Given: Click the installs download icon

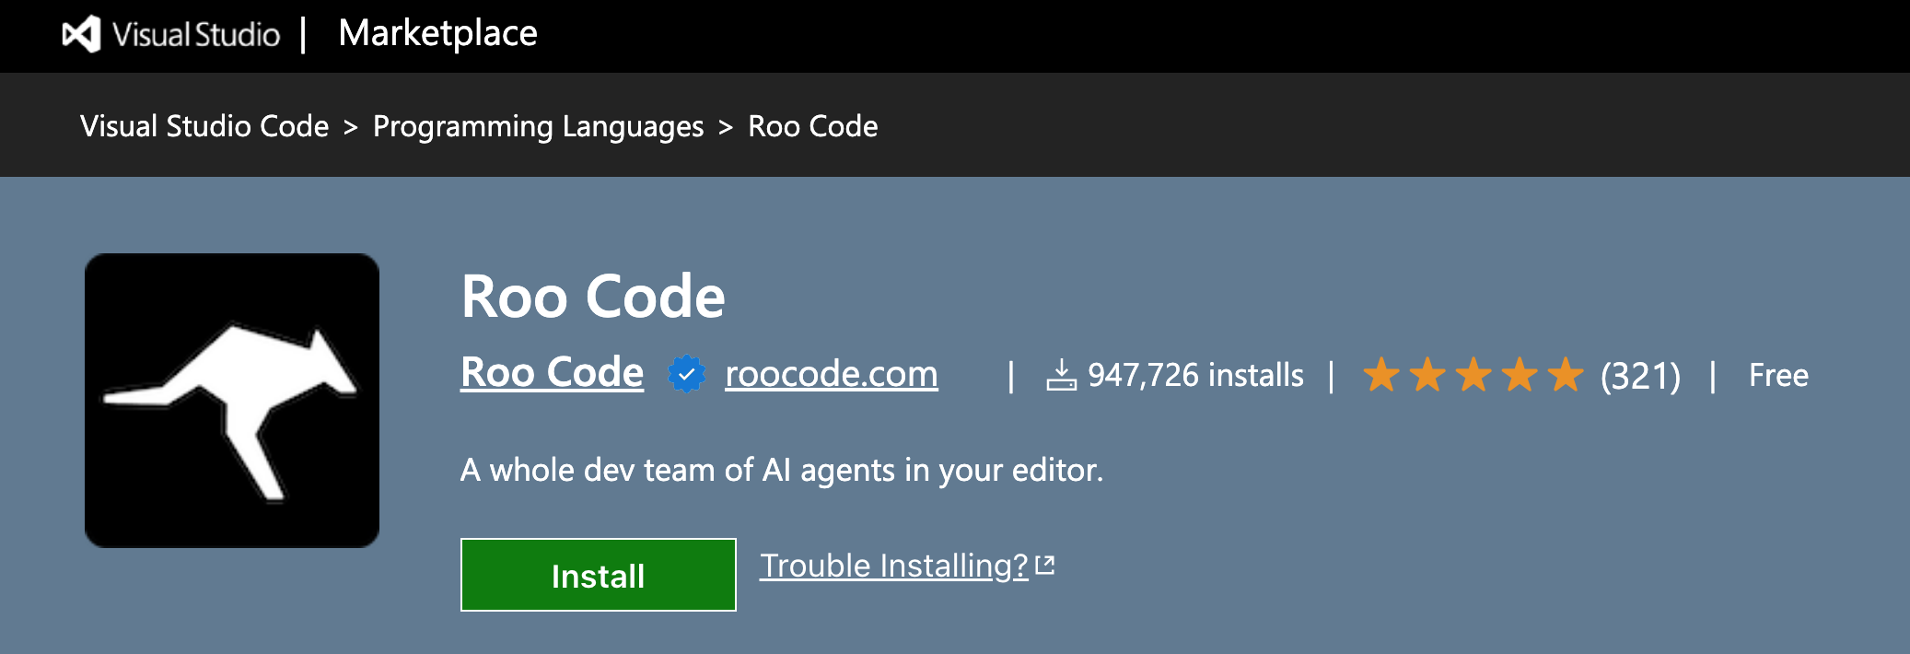Looking at the screenshot, I should point(1061,375).
